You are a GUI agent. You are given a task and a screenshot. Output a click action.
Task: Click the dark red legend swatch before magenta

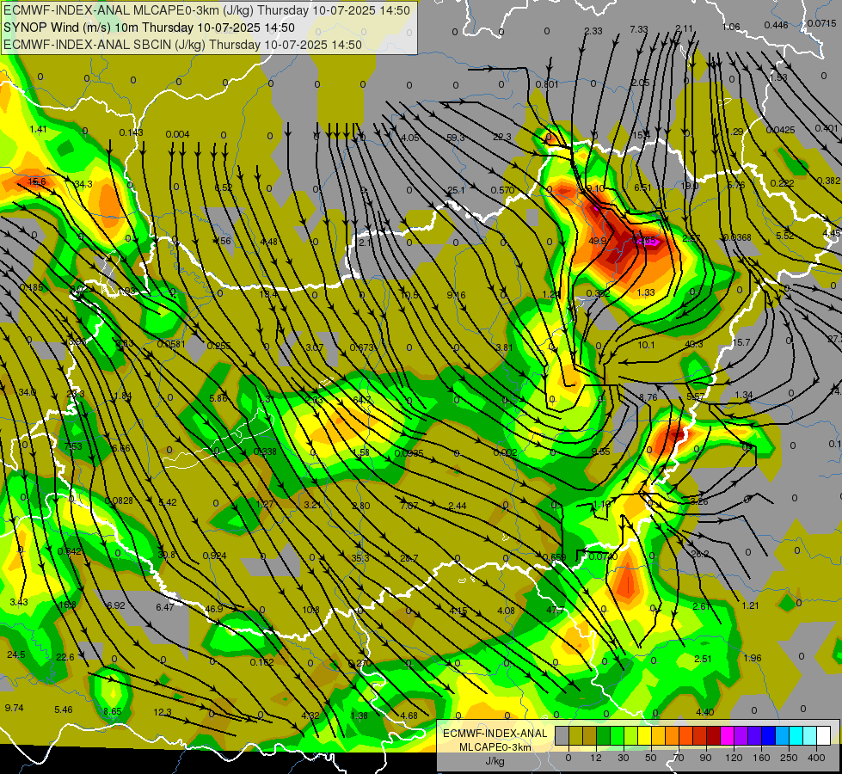713,735
